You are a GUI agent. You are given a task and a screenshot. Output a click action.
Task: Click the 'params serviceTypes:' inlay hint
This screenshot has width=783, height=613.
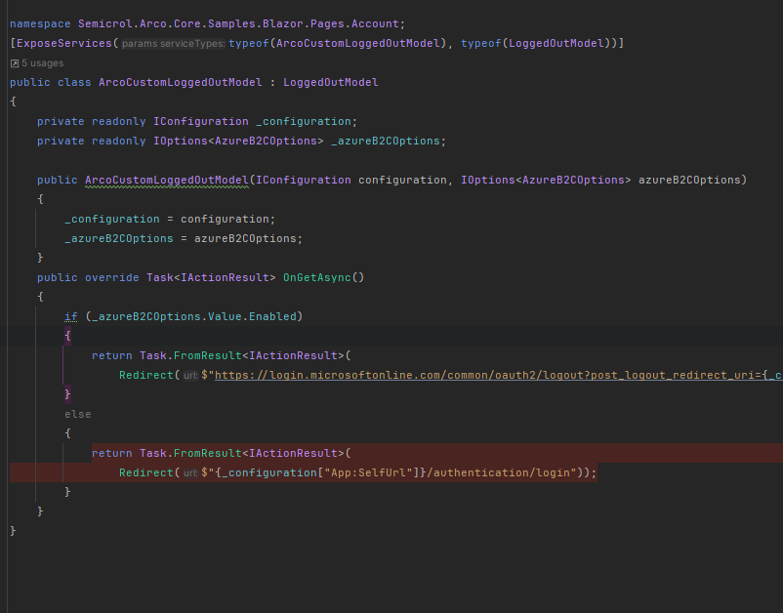click(173, 44)
